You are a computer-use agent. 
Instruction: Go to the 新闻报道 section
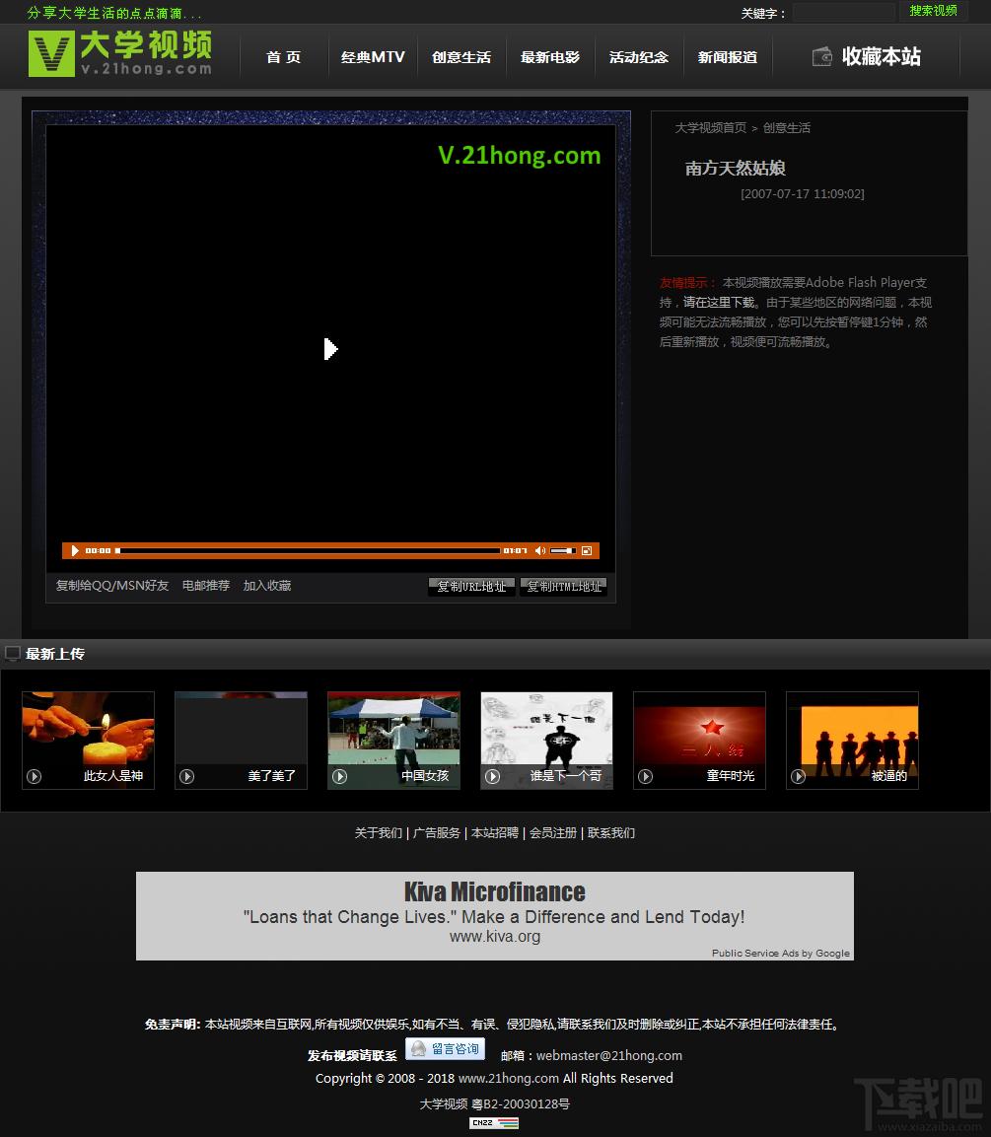tap(727, 56)
